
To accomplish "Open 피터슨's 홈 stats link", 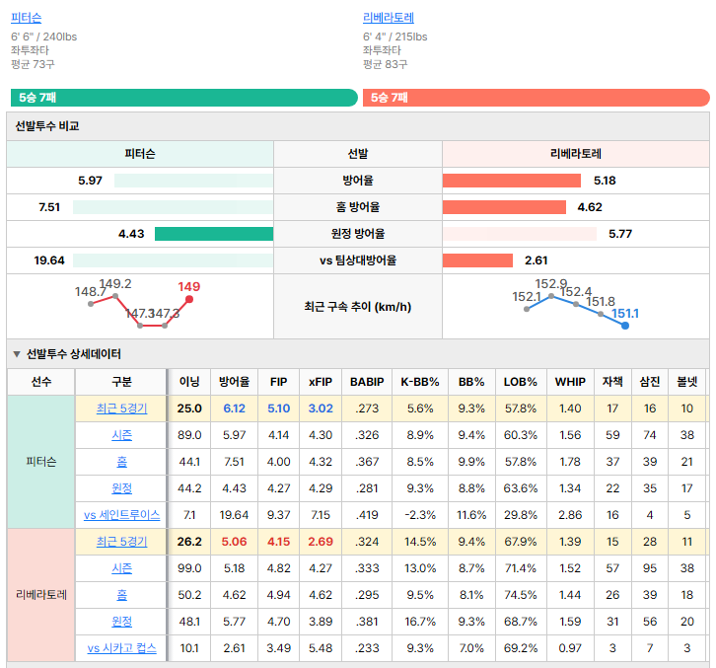I will coord(121,462).
